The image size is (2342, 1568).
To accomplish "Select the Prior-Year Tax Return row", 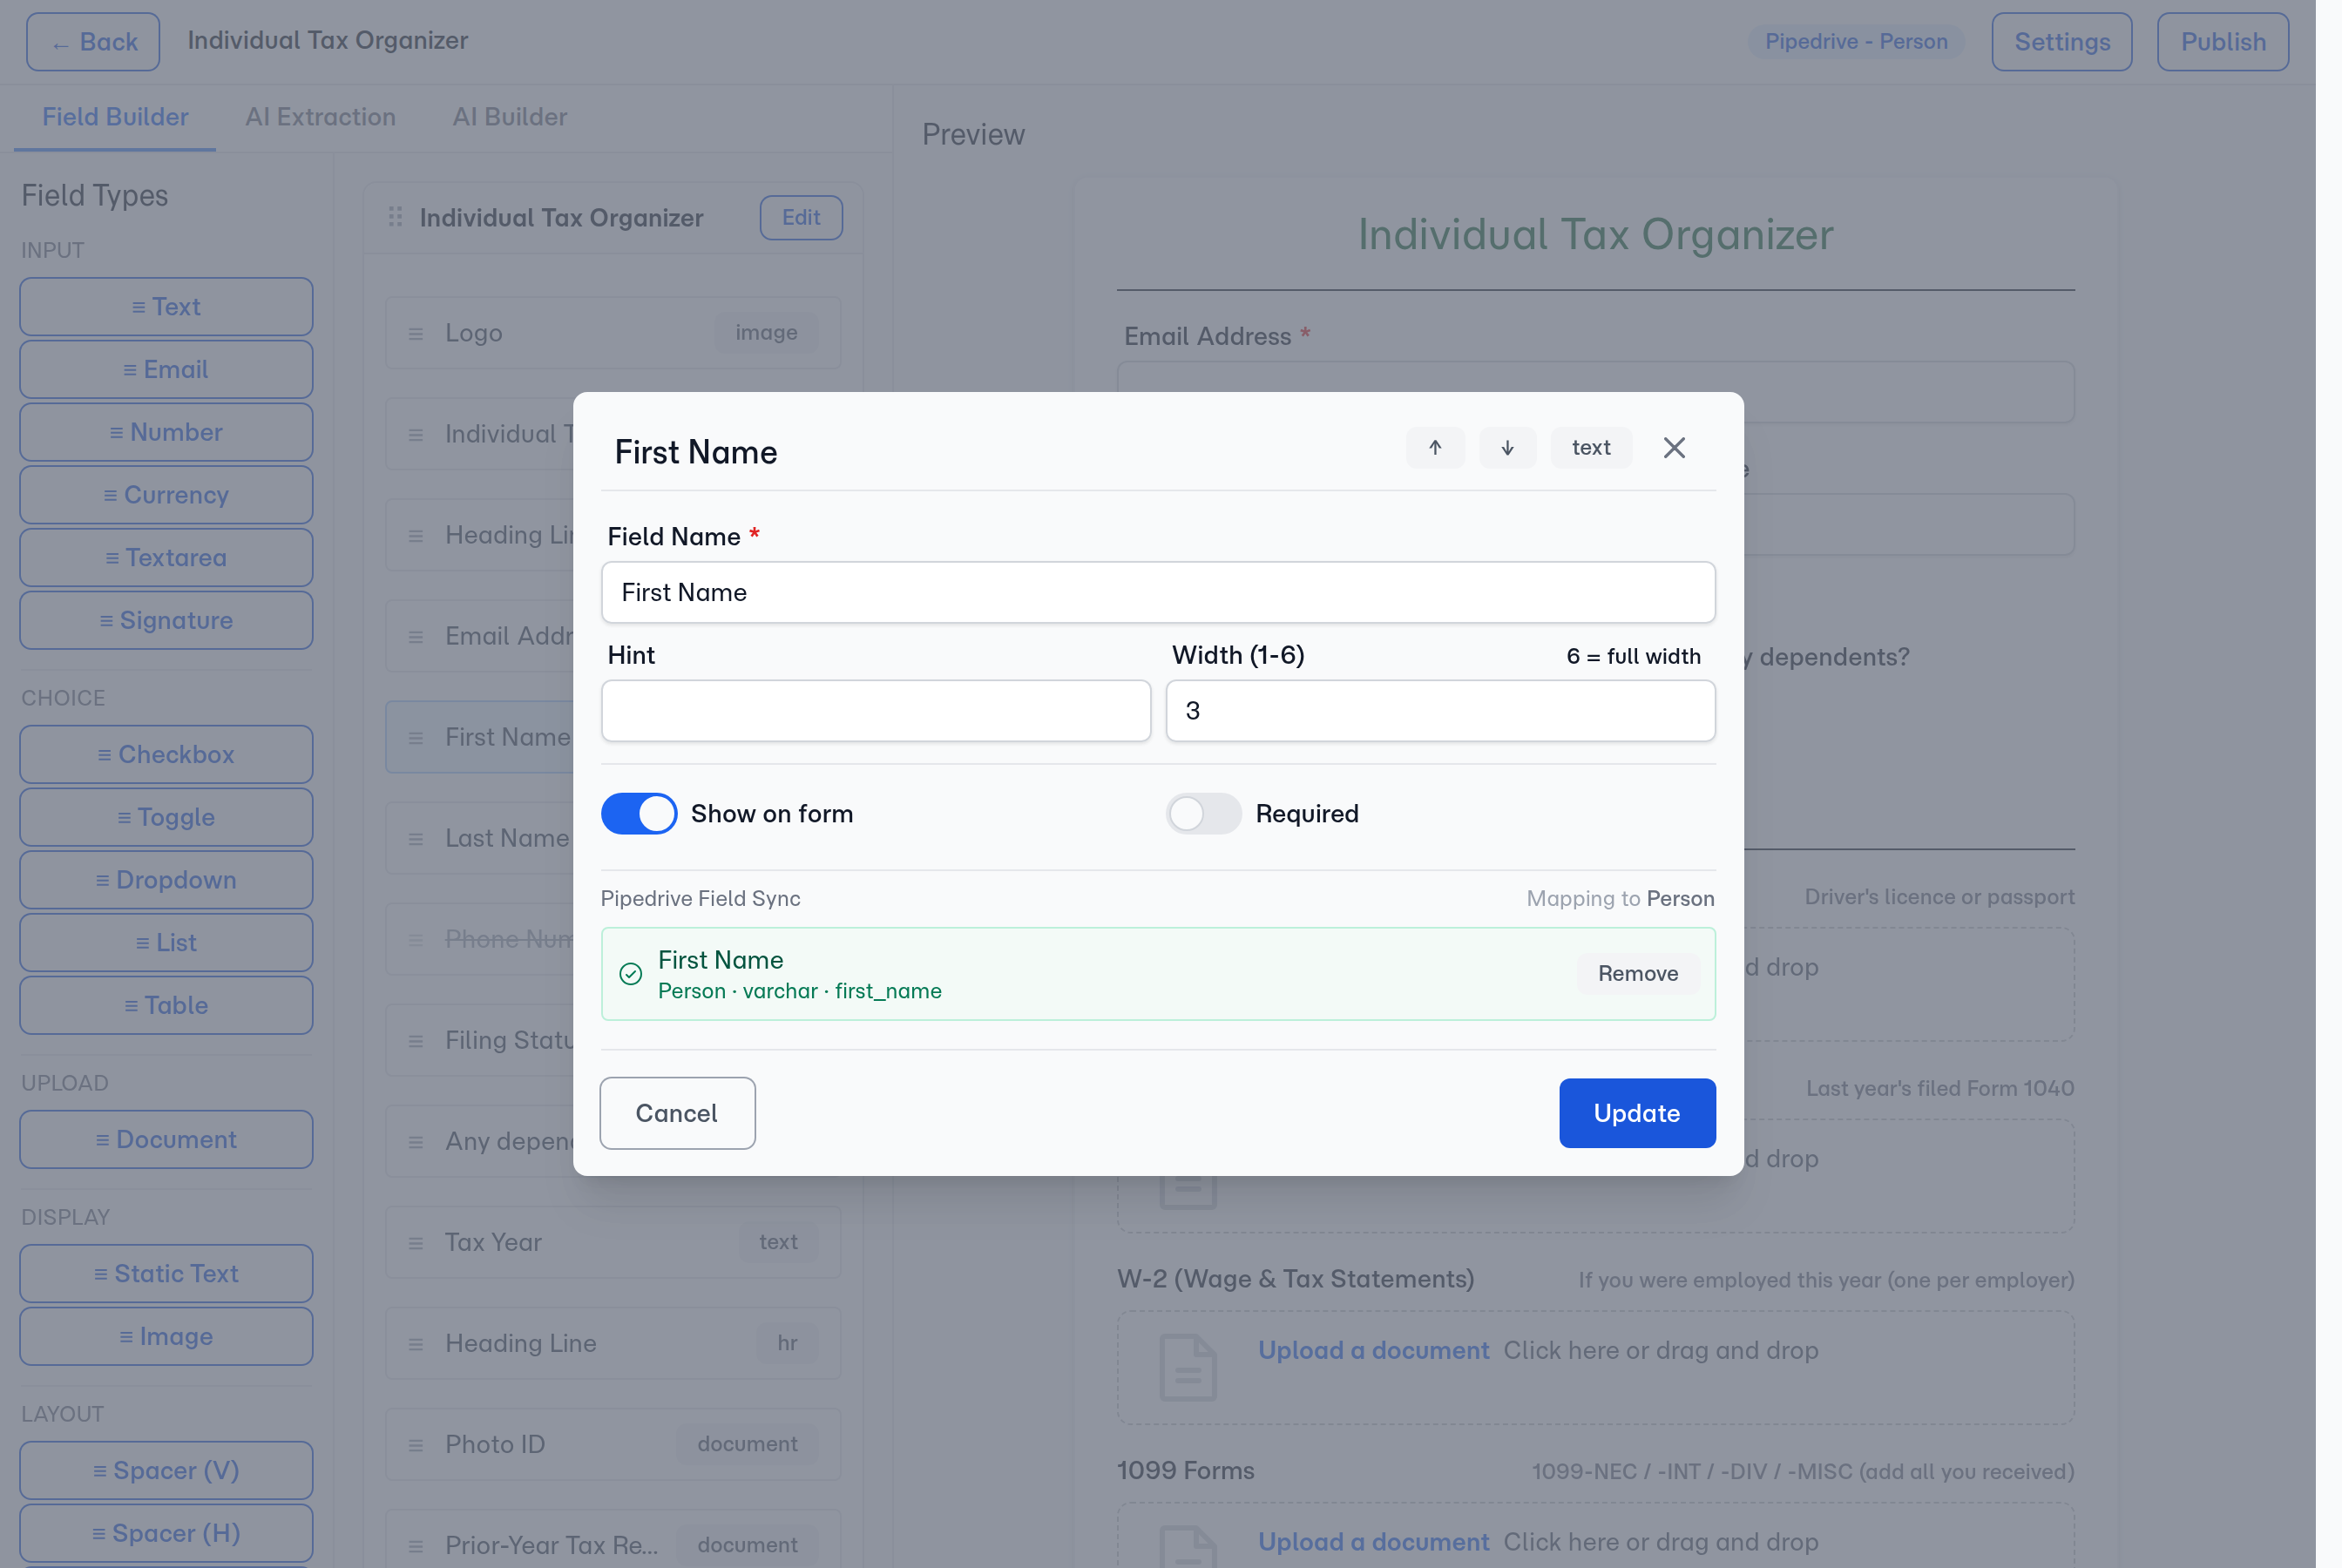I will (x=613, y=1540).
